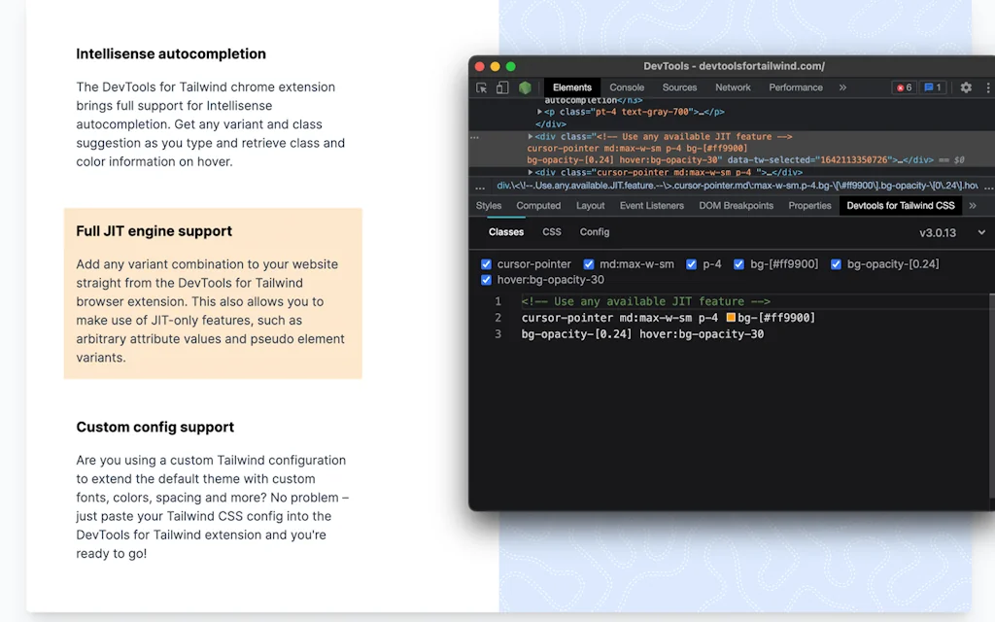Uncheck the hover:bg-opacity-30 class
This screenshot has height=622, width=995.
pyautogui.click(x=485, y=280)
